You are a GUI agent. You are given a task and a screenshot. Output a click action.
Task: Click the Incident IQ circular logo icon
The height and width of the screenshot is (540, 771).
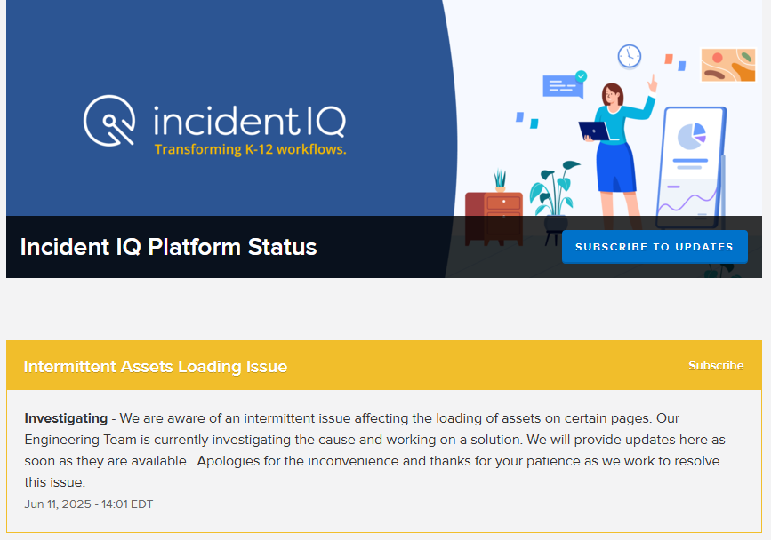pos(109,121)
